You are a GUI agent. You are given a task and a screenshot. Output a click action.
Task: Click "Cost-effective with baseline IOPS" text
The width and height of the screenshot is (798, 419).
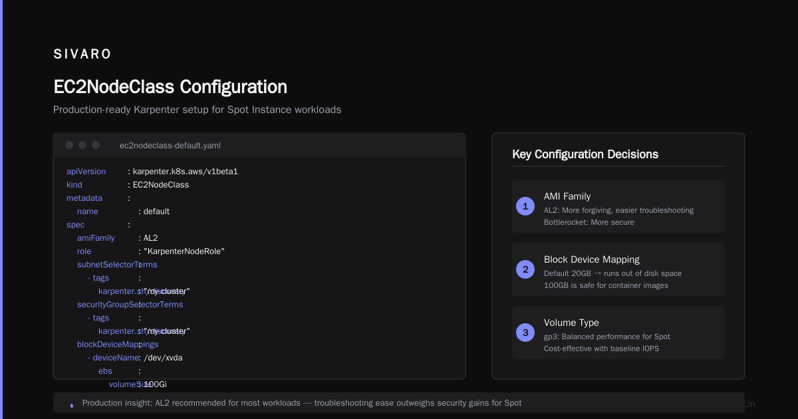602,349
